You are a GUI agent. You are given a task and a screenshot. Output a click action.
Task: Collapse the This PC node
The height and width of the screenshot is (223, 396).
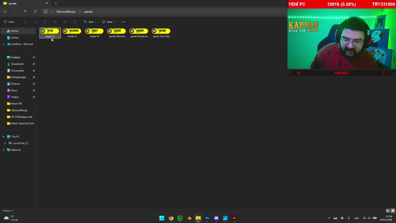point(3,137)
